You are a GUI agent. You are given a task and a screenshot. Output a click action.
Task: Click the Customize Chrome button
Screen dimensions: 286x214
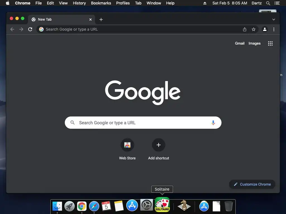point(252,184)
